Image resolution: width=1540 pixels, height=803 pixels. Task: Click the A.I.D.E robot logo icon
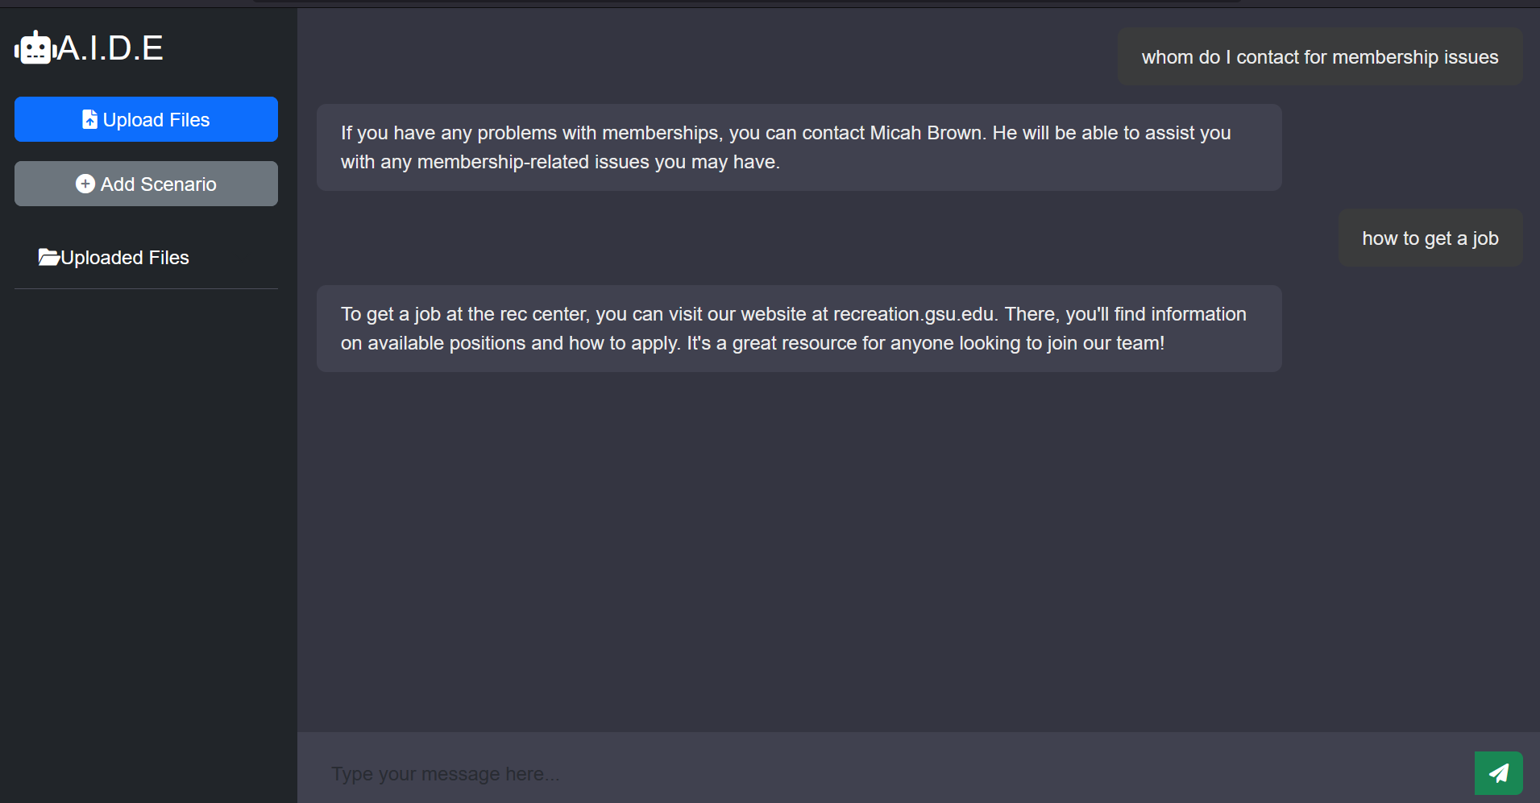(35, 48)
